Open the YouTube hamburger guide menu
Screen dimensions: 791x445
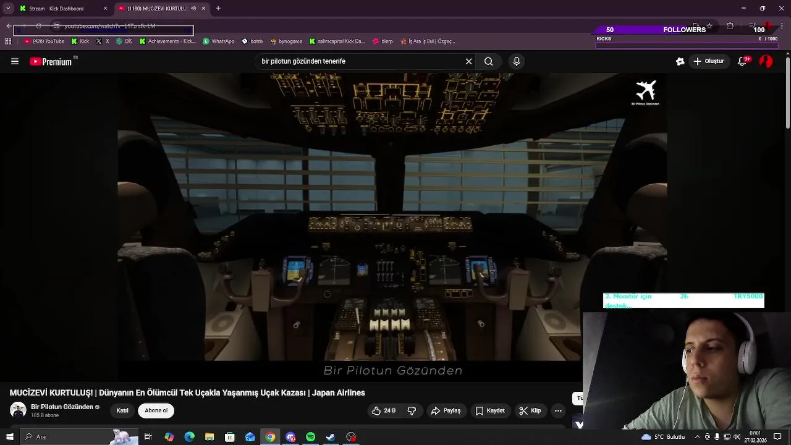(x=15, y=61)
